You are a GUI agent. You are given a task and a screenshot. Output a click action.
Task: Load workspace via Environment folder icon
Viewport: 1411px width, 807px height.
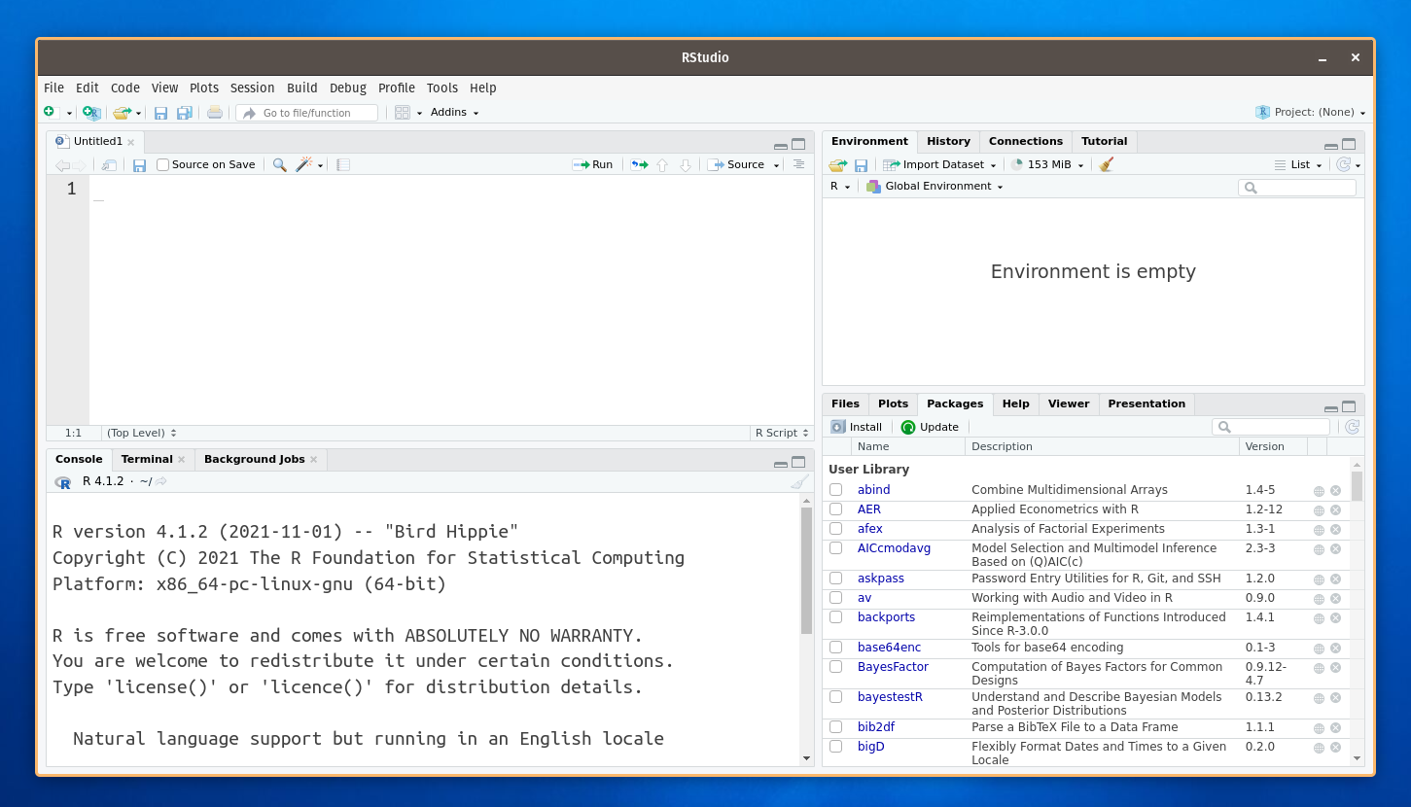tap(837, 165)
